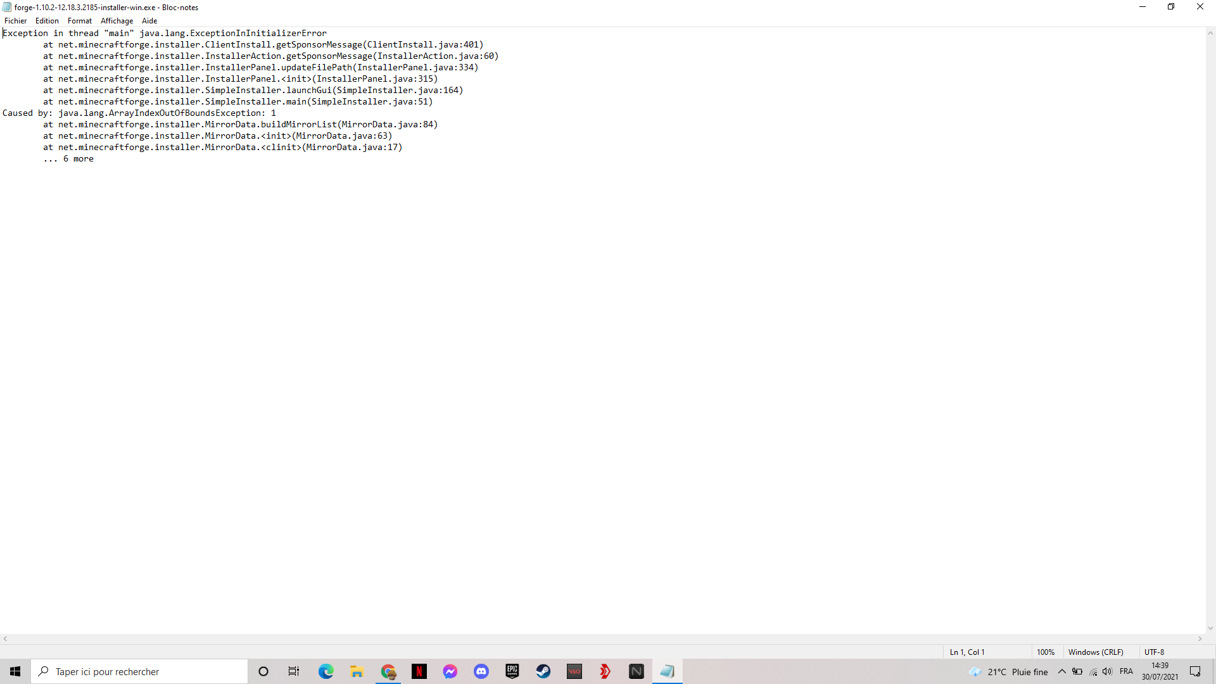
Task: Open the Format menu
Action: (x=80, y=21)
